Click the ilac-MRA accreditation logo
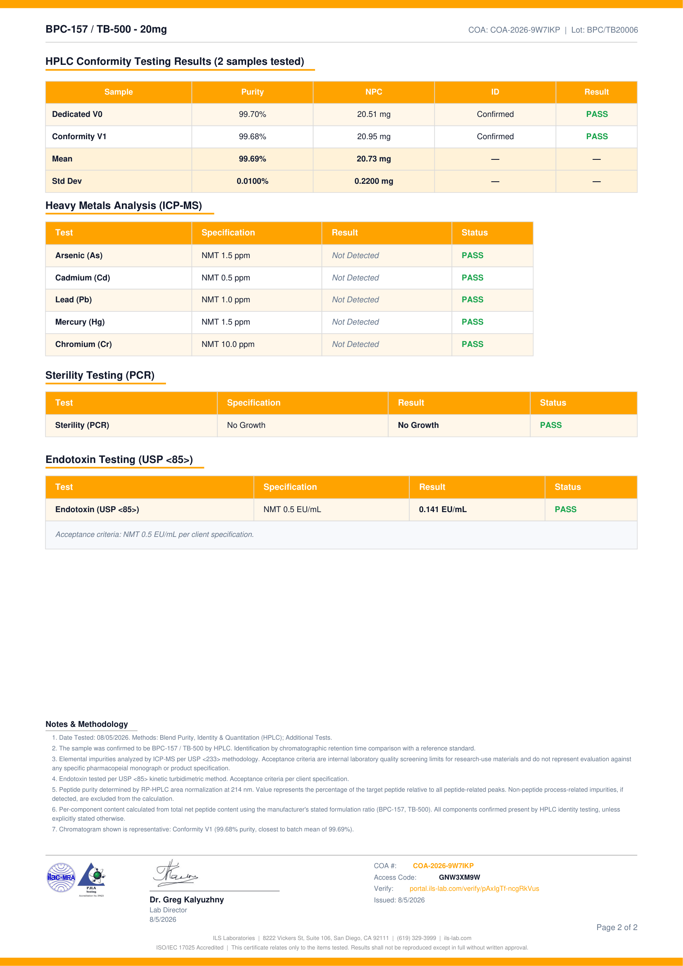 [x=62, y=878]
